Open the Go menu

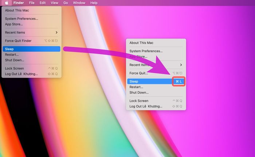click(x=66, y=3)
